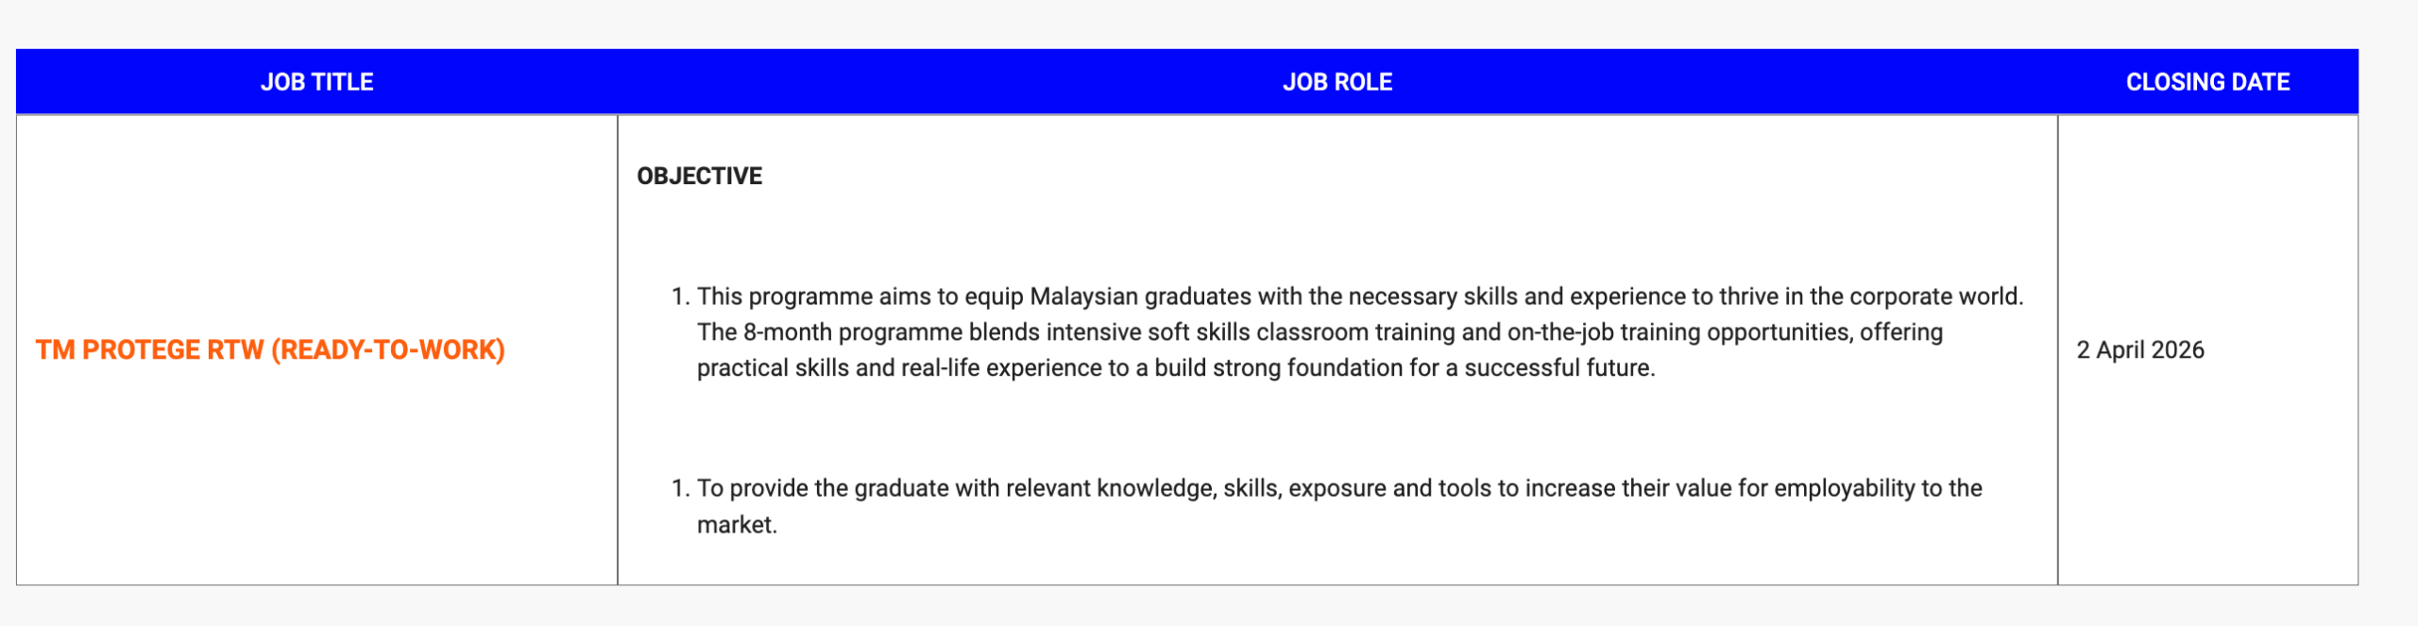Click the OBJECTIVE heading
Viewport: 2418px width, 626px height.
(699, 177)
